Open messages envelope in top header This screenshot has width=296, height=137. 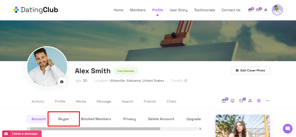pyautogui.click(x=258, y=10)
